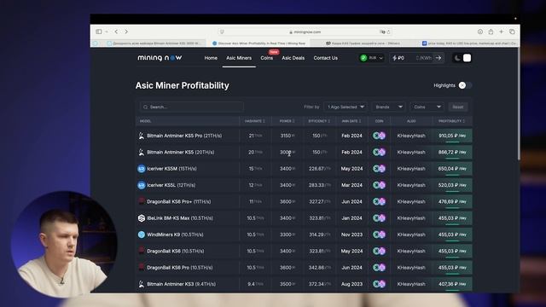Toggle the Highlights switch
The width and height of the screenshot is (546, 307).
coord(465,85)
